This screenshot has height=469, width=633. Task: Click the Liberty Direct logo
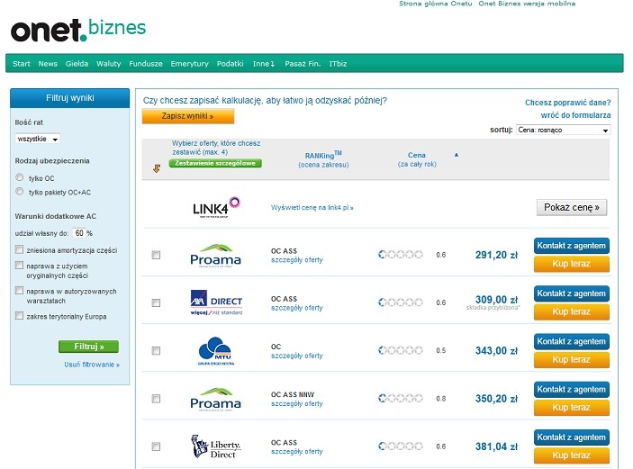215,446
